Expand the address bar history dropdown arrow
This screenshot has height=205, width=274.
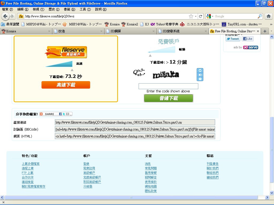point(196,16)
